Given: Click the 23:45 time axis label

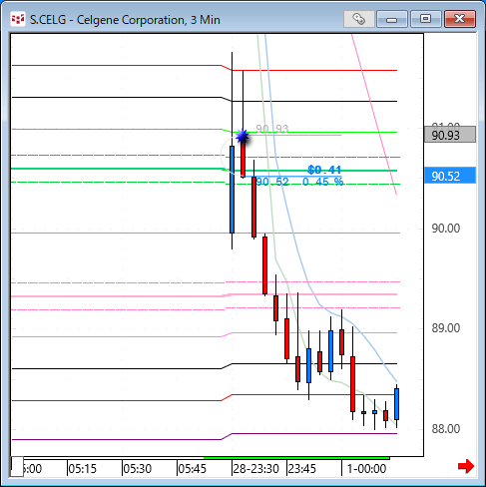Looking at the screenshot, I should [x=301, y=469].
